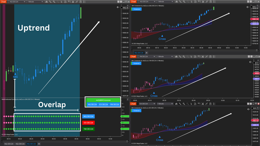Open the YM DEC24 instrument selector dropdown
Screen dimensions: 260x146
point(147,57)
